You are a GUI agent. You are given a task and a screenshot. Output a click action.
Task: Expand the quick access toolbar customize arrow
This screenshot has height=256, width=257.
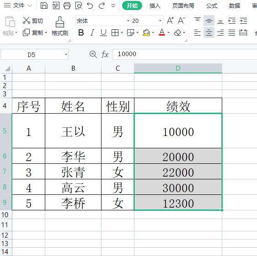113,6
